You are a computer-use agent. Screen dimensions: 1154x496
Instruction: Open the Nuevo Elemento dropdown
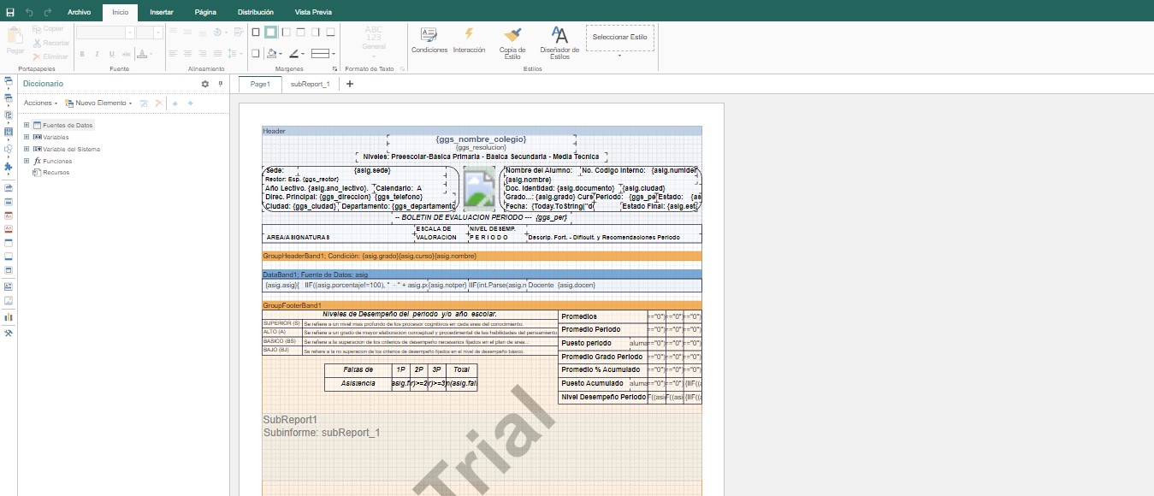point(101,103)
